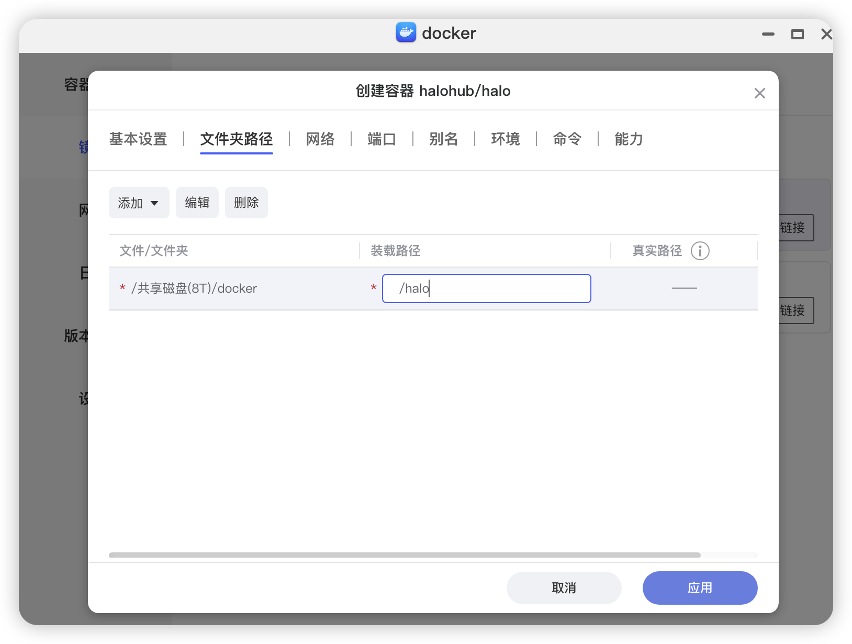Select the 文件夹路径 tab

[237, 139]
